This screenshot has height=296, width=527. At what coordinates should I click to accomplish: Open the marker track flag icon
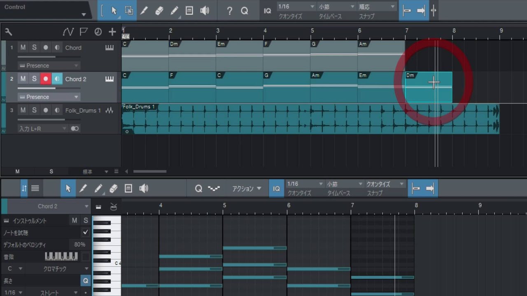tap(84, 32)
